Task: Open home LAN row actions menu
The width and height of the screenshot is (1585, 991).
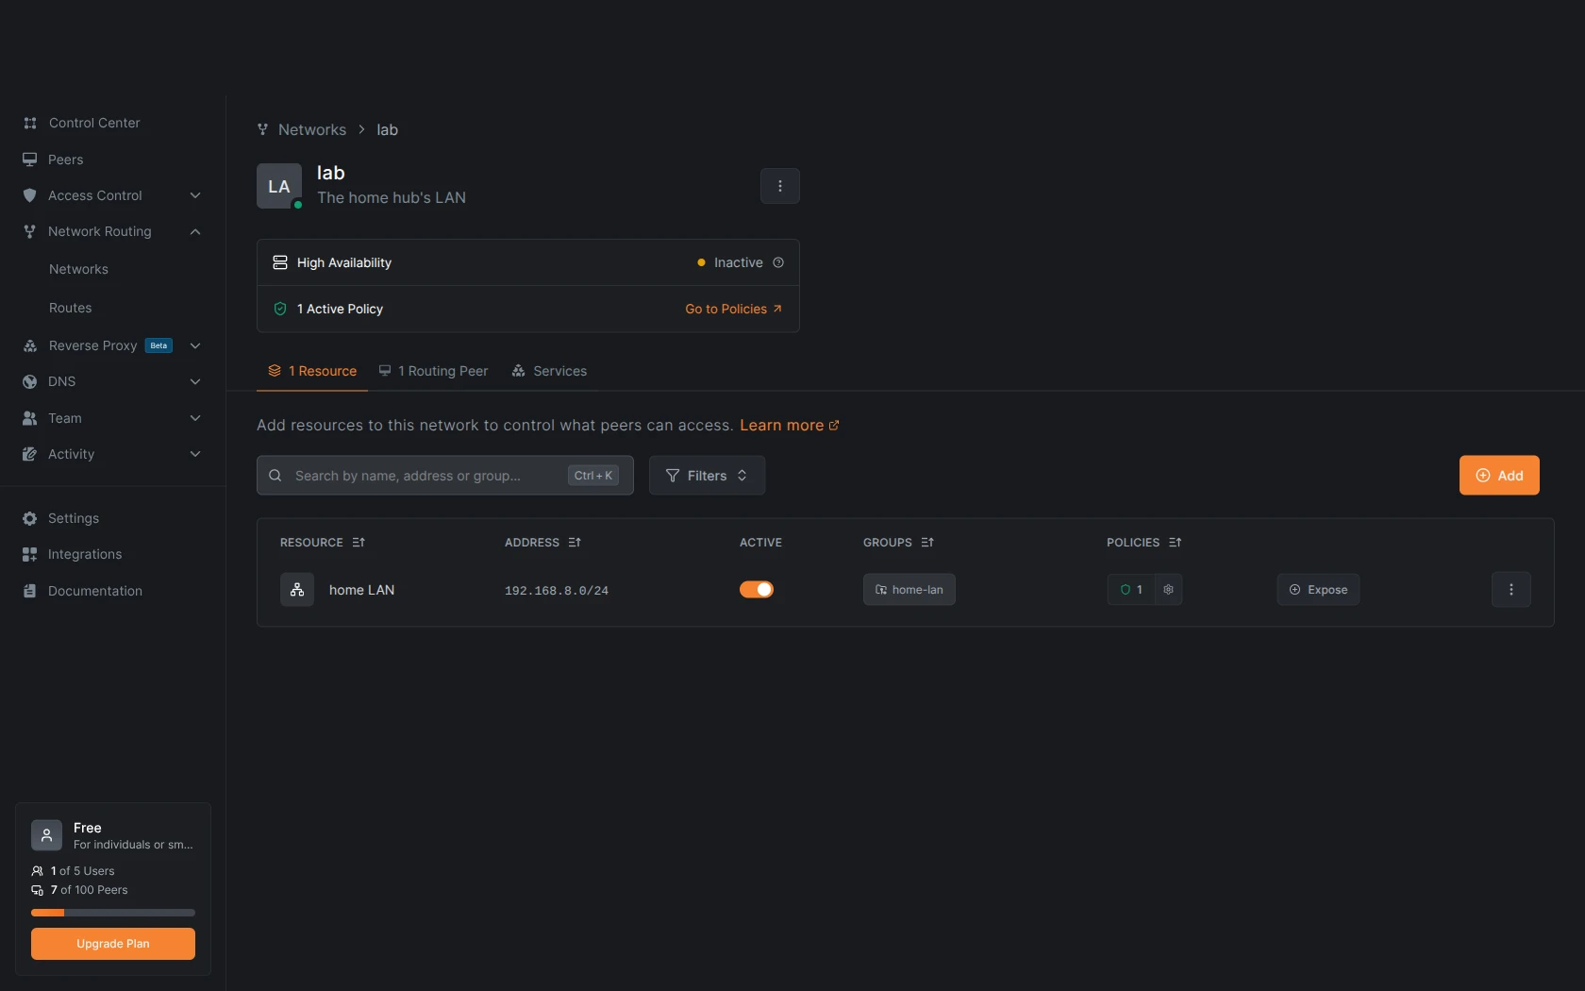Action: [x=1510, y=590]
